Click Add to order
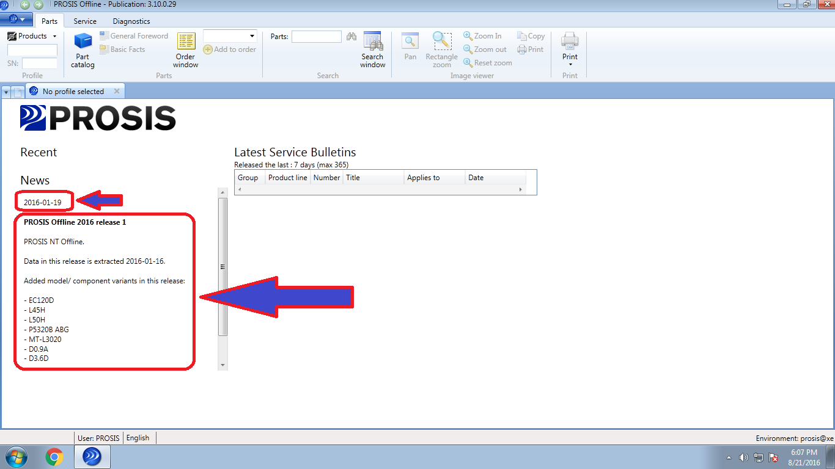The height and width of the screenshot is (469, 835). click(x=229, y=49)
